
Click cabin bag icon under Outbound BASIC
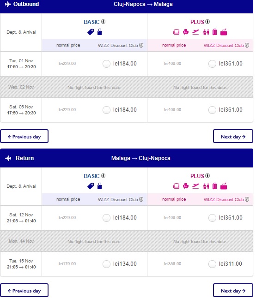point(99,32)
